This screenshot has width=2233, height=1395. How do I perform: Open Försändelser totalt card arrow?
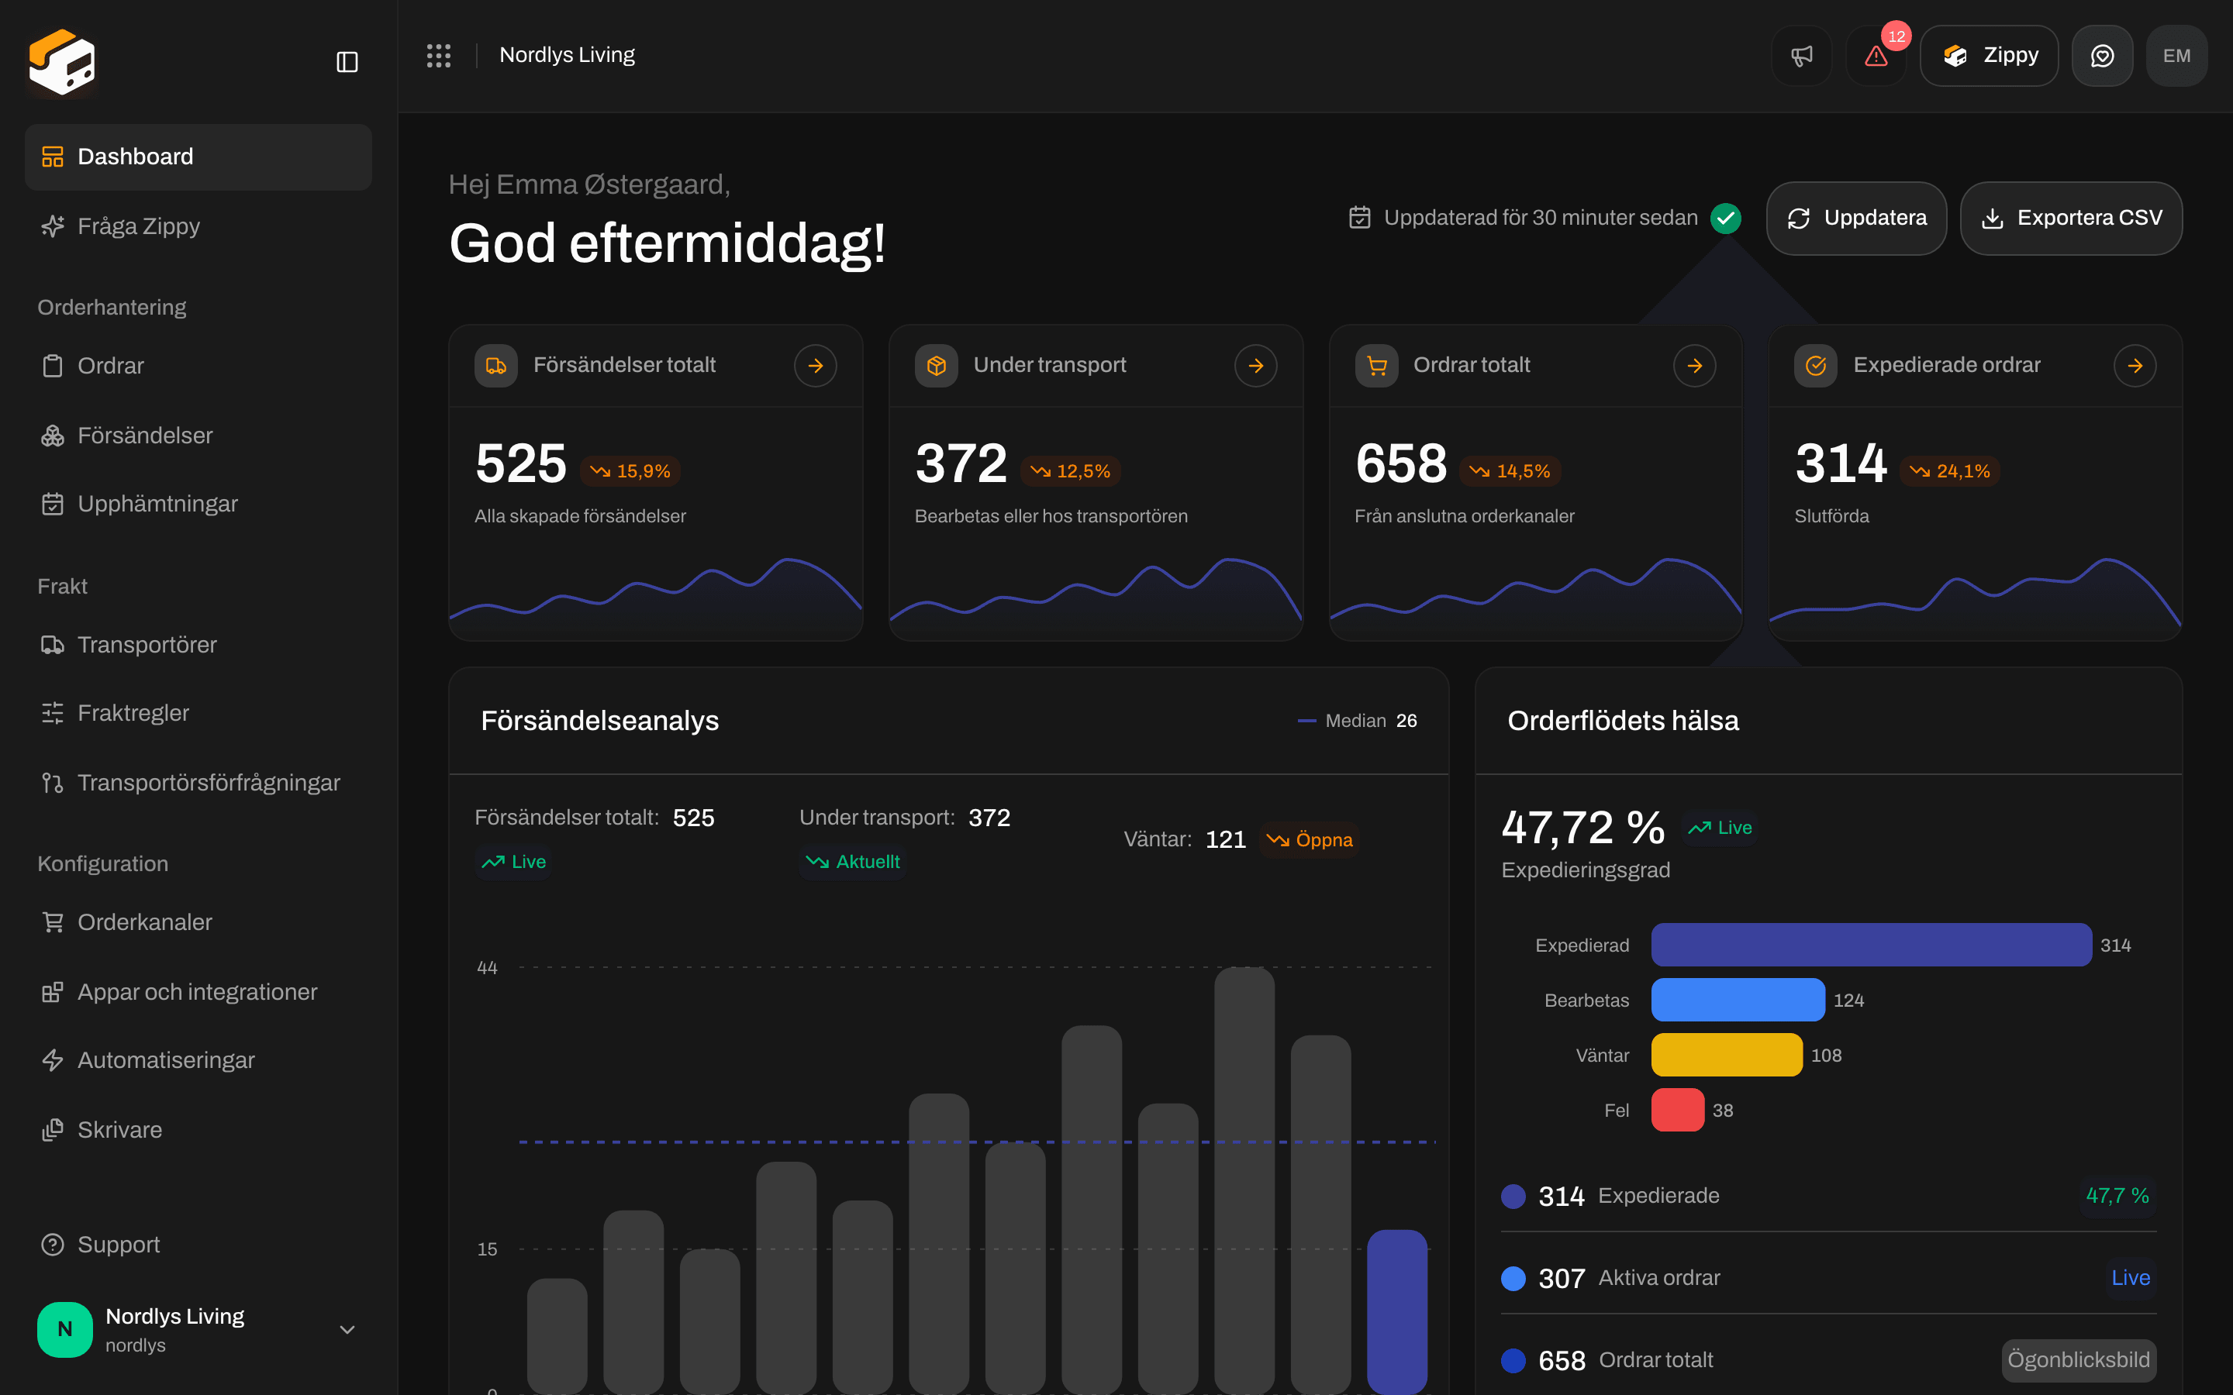815,365
